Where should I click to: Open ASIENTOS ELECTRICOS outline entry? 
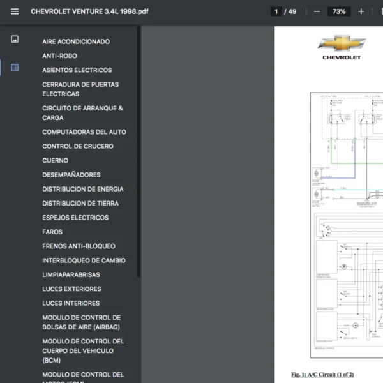click(x=77, y=70)
